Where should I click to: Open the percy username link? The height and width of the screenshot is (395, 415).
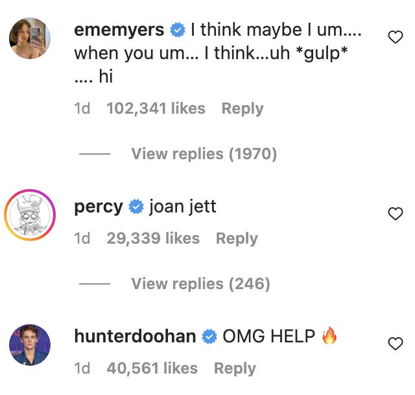[x=99, y=207]
